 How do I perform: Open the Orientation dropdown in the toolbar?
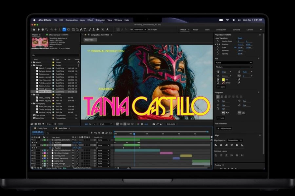(x=140, y=30)
